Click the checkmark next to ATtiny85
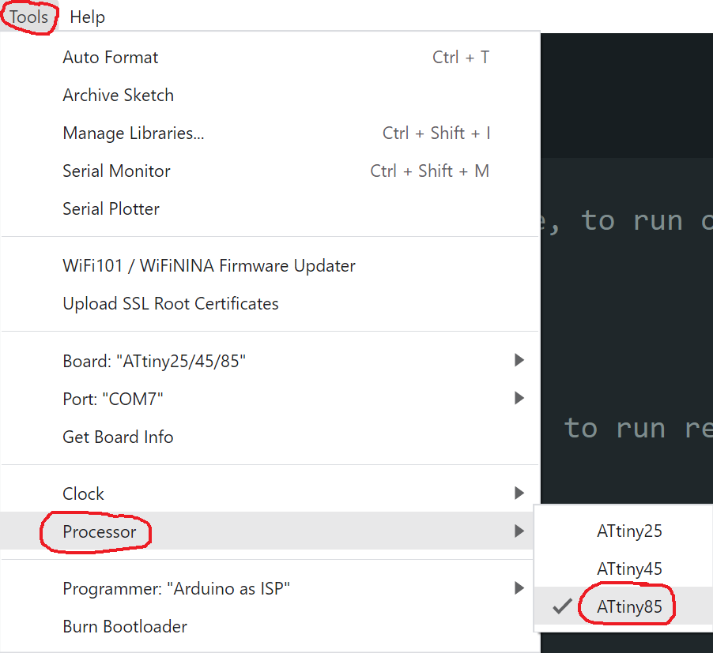This screenshot has height=653, width=713. (562, 607)
